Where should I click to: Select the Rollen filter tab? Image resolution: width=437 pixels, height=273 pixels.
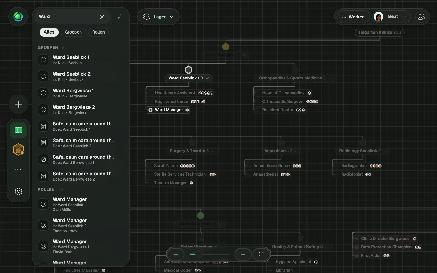[98, 32]
